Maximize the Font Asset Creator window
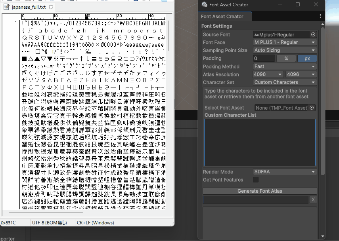 click(298, 5)
